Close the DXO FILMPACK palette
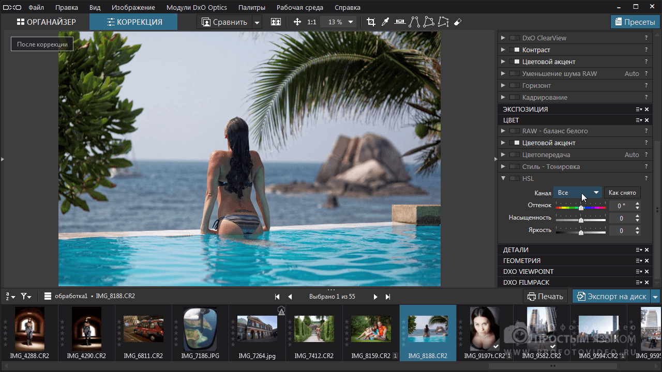662x372 pixels. [646, 283]
